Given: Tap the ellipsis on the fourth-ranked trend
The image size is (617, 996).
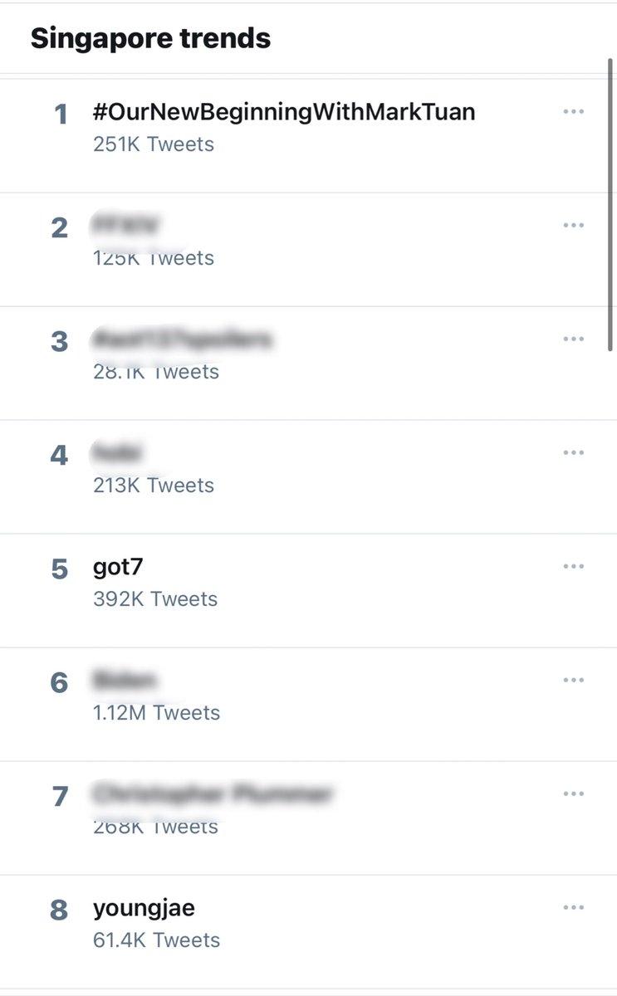Looking at the screenshot, I should (573, 453).
